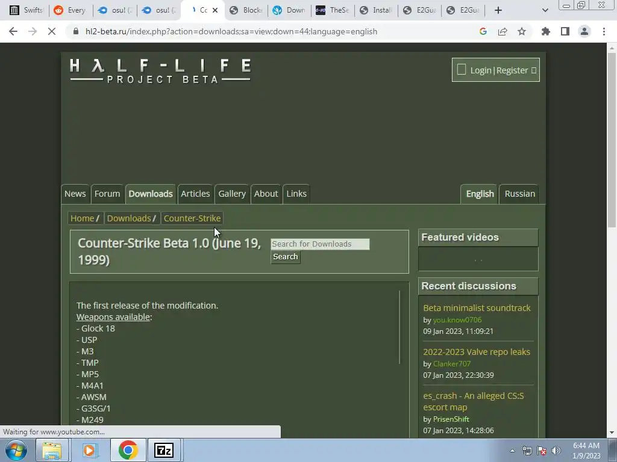Open the Google icon in the address bar
Image resolution: width=617 pixels, height=462 pixels.
click(x=483, y=31)
